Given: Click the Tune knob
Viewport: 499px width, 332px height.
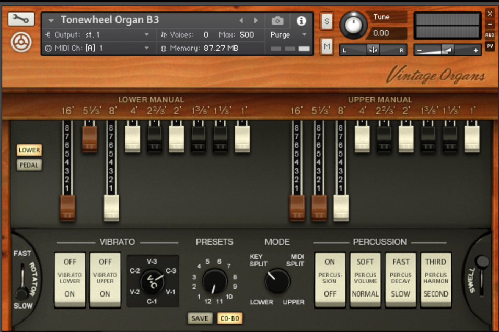Looking at the screenshot, I should 354,25.
